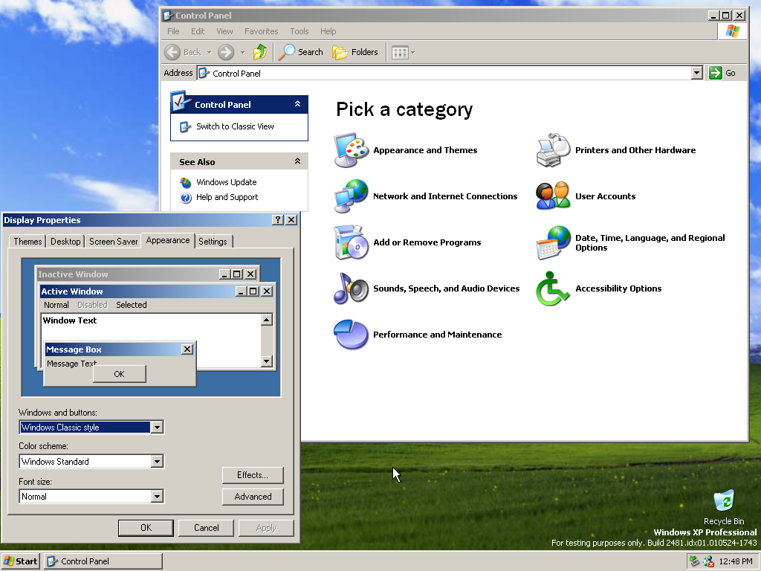The height and width of the screenshot is (571, 761).
Task: Click the Address bar input field
Action: tap(446, 74)
